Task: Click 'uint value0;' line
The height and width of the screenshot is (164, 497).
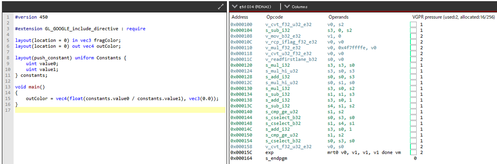Action: 42,64
